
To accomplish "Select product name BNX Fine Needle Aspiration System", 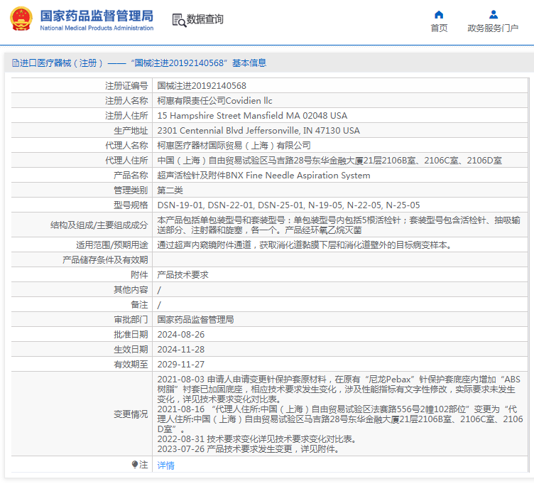I will tap(263, 176).
